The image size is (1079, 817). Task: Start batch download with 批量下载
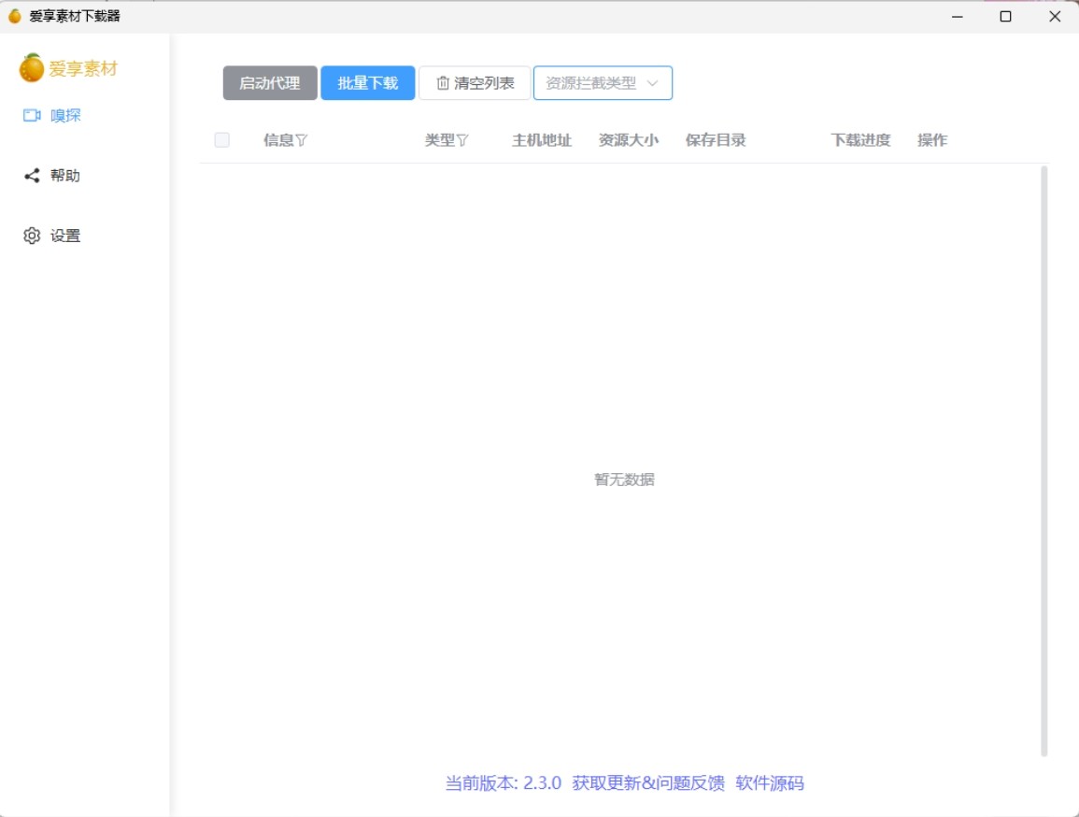click(x=367, y=82)
